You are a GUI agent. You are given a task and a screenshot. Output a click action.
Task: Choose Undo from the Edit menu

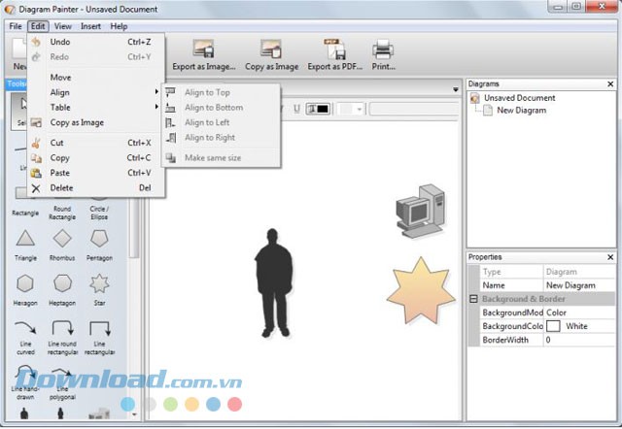[60, 43]
